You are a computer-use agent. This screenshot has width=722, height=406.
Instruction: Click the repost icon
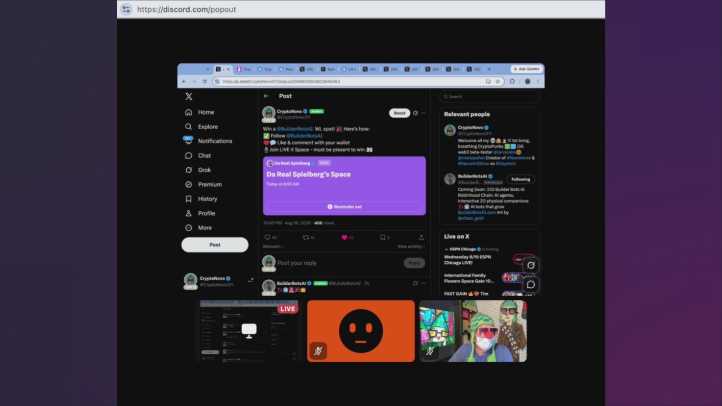pyautogui.click(x=306, y=237)
